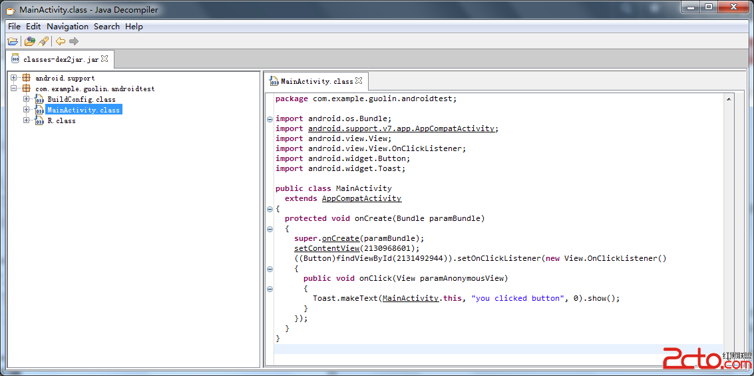Click the editor scrollbar up arrow
Screen dimensions: 754x376
point(729,98)
